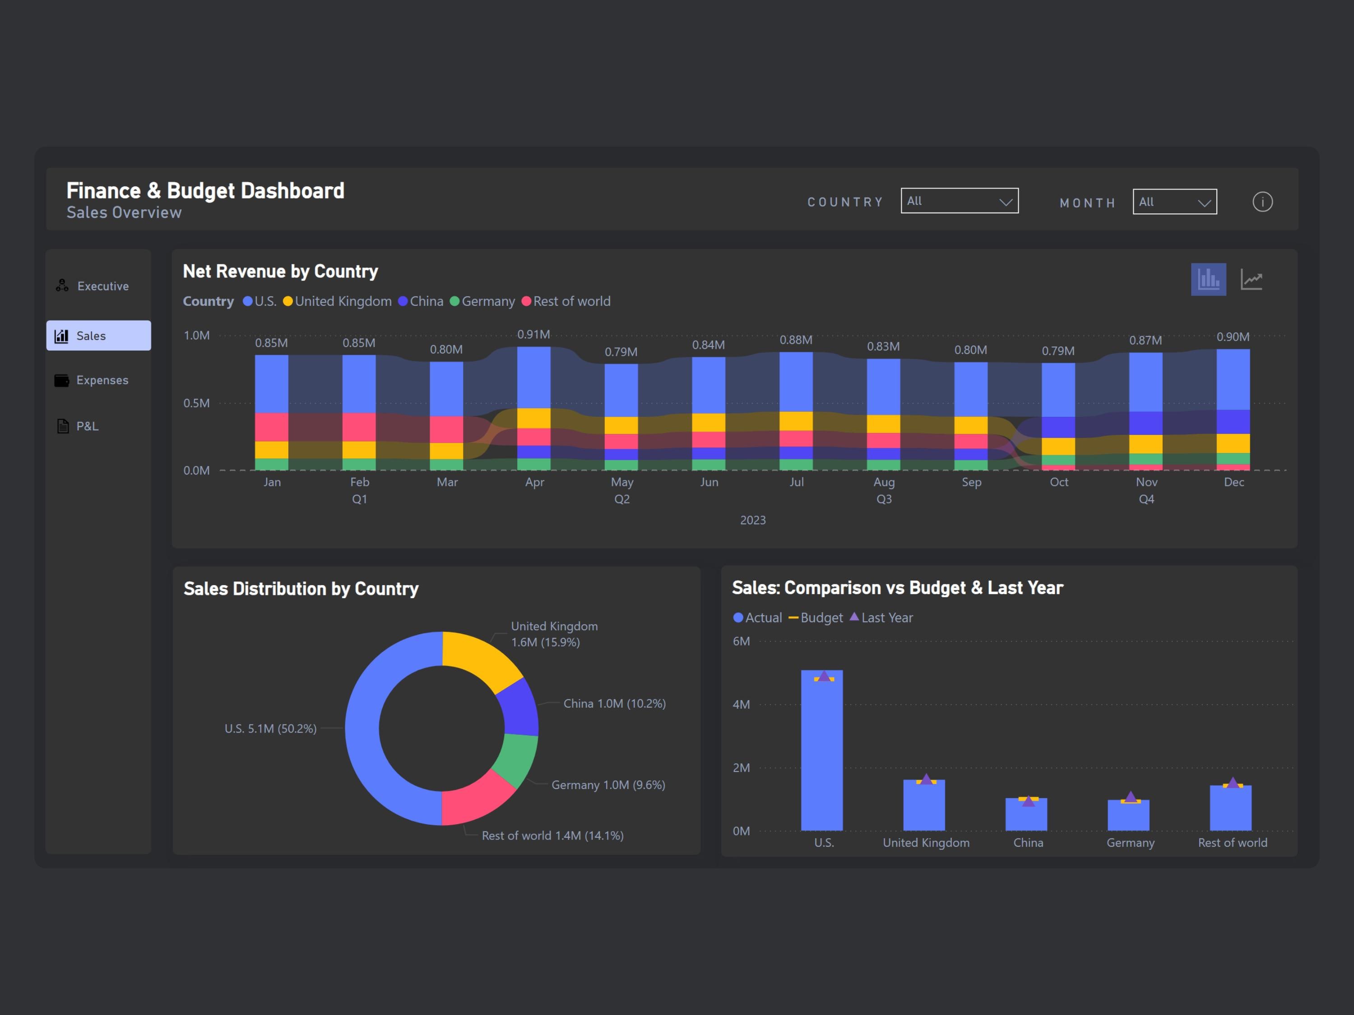Open the P&L page
1354x1015 pixels.
point(87,426)
